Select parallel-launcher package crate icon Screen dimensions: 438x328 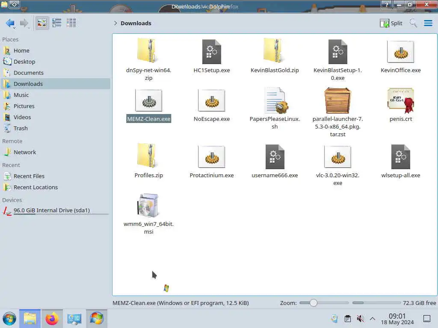338,100
